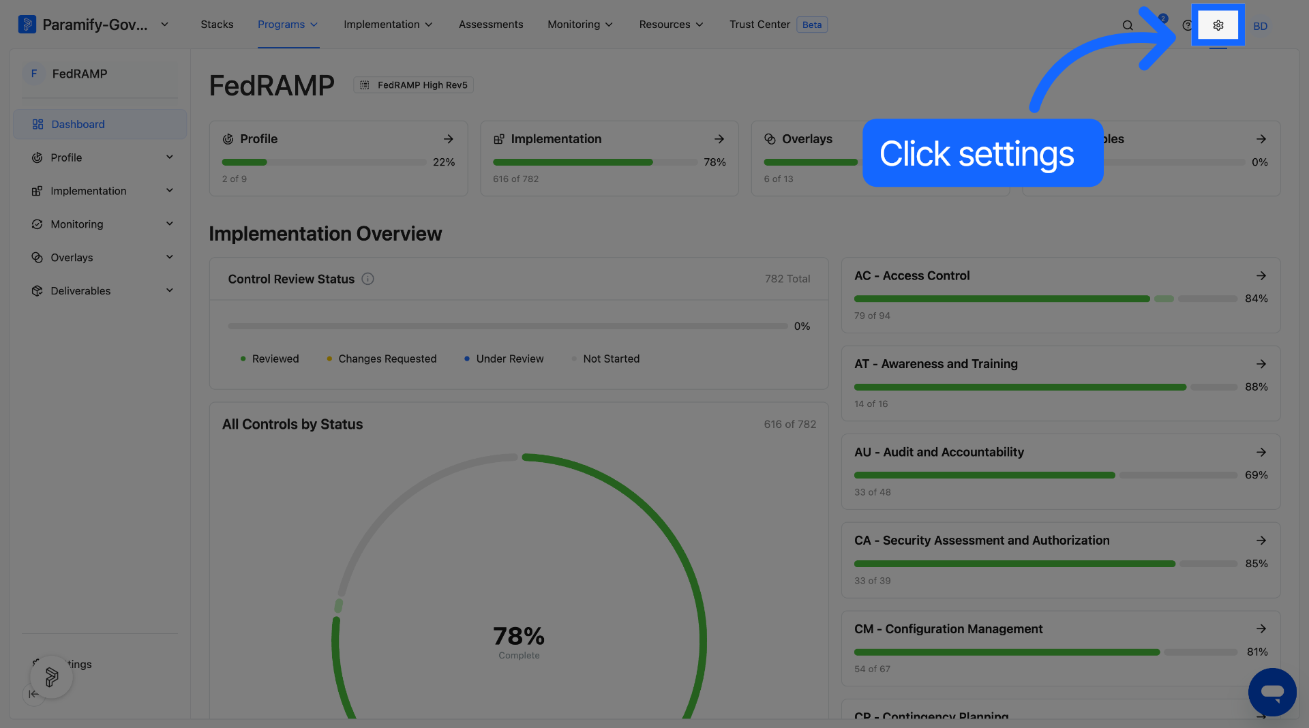
Task: Click the Control Review Status 0% bar
Action: point(507,327)
